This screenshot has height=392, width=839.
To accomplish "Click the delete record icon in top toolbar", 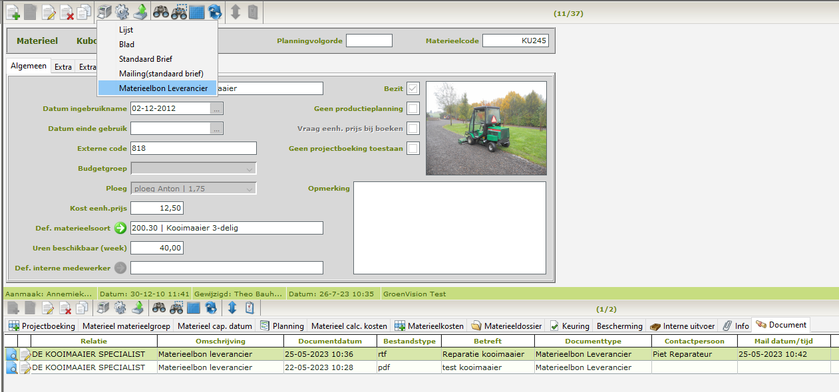I will coord(67,11).
